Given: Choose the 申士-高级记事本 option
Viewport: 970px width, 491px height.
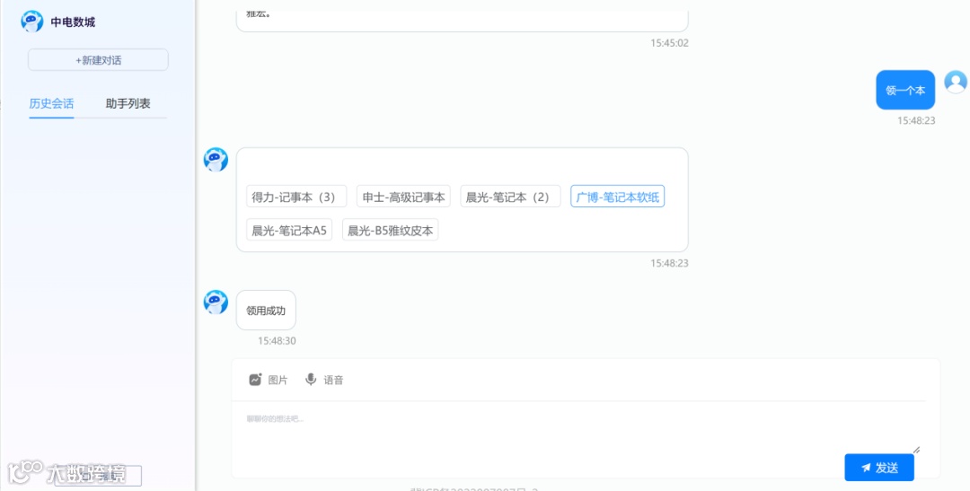Looking at the screenshot, I should point(403,196).
